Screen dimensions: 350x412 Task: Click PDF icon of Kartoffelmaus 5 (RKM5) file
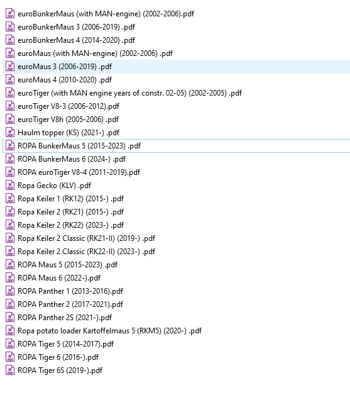pos(10,331)
